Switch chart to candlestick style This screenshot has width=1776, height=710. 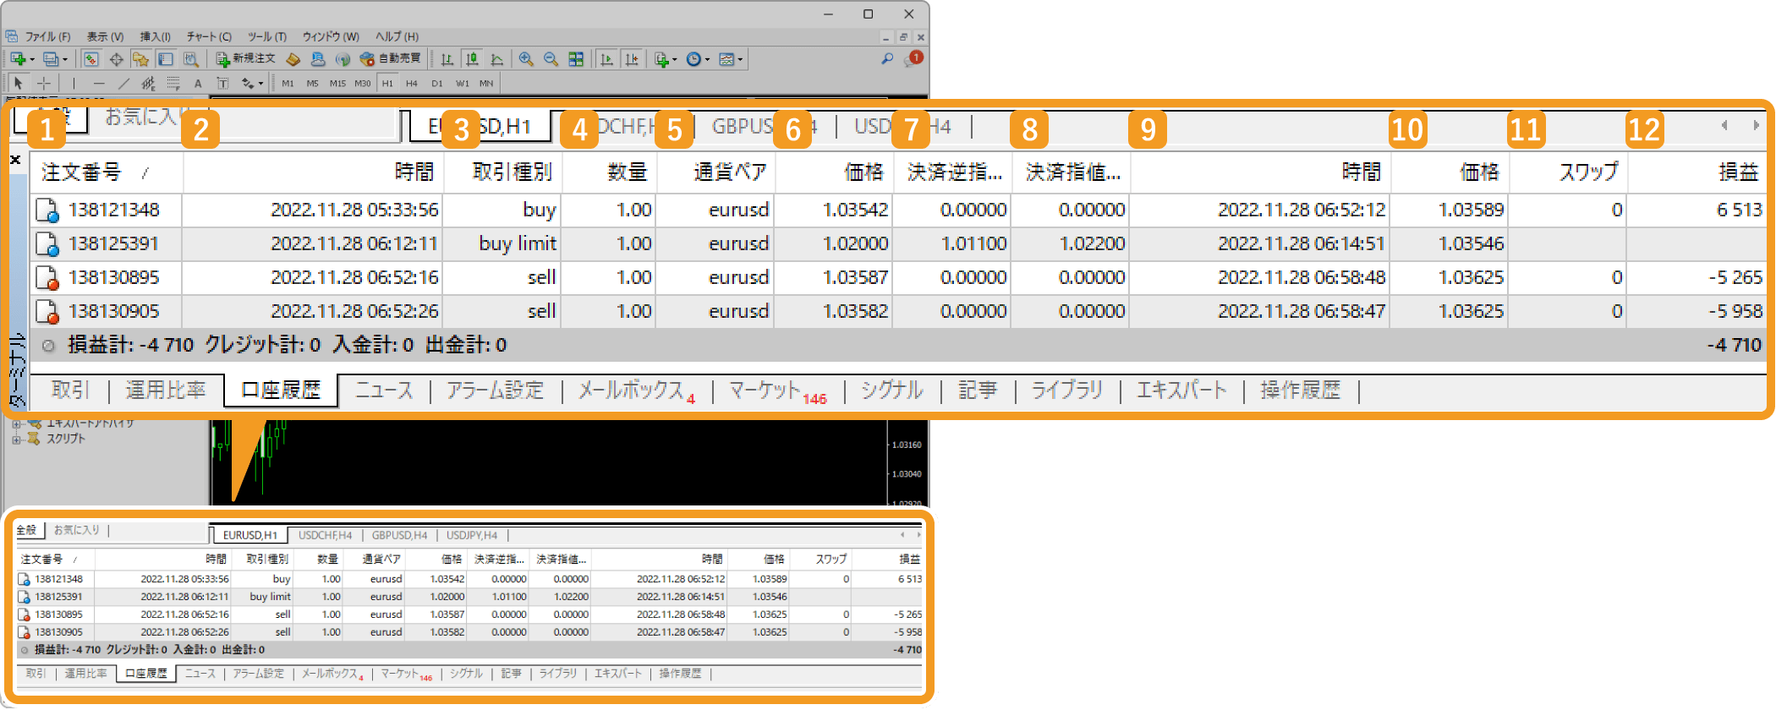[x=472, y=59]
